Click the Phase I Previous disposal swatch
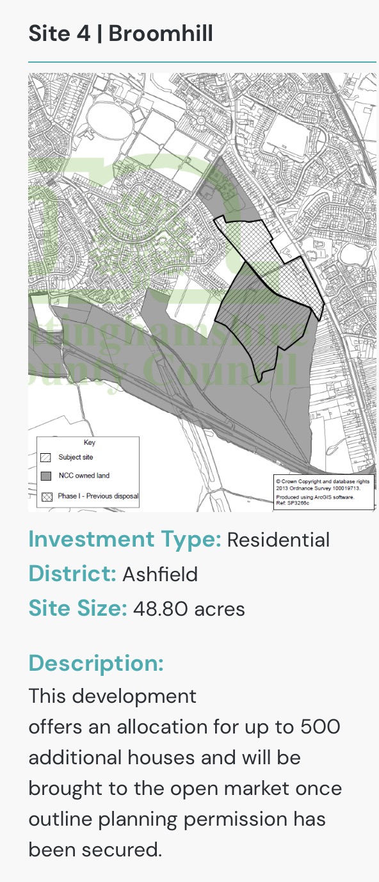This screenshot has width=379, height=882. [46, 496]
